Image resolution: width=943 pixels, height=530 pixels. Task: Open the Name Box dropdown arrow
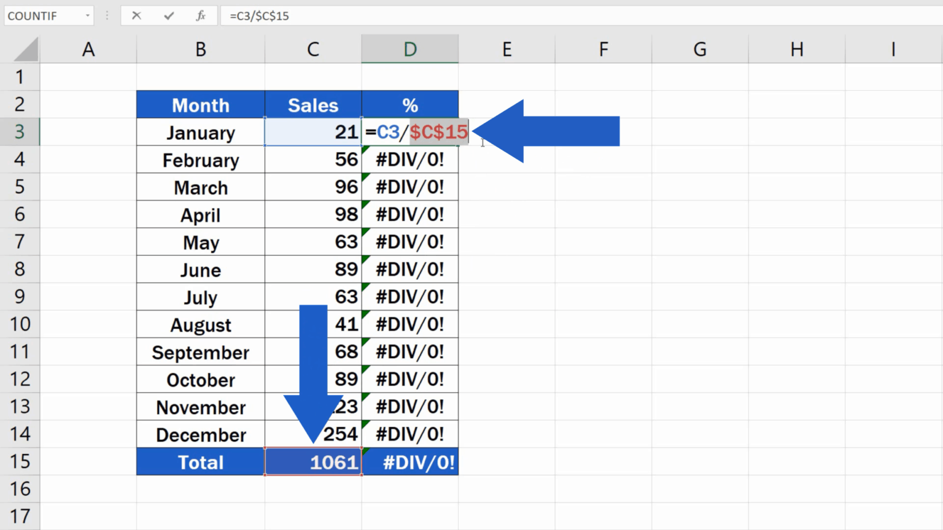87,16
